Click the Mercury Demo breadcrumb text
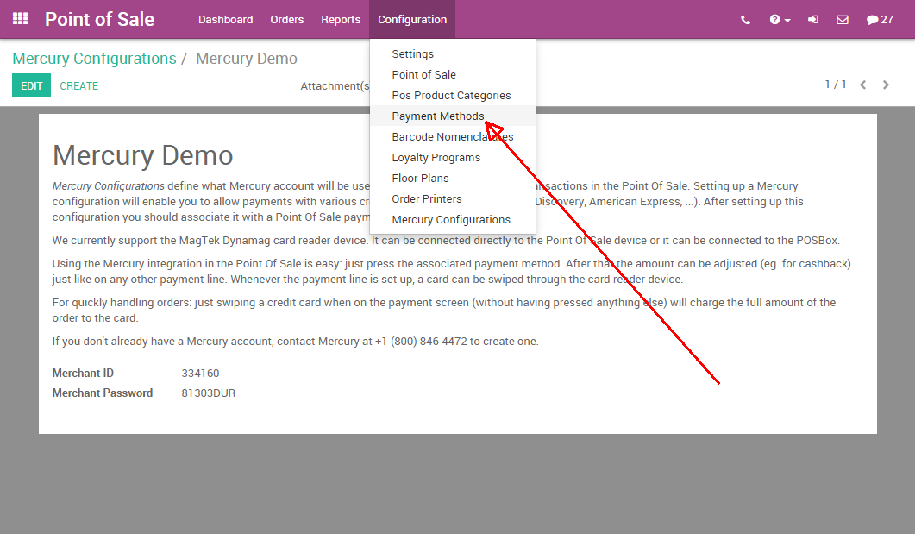 (x=247, y=59)
